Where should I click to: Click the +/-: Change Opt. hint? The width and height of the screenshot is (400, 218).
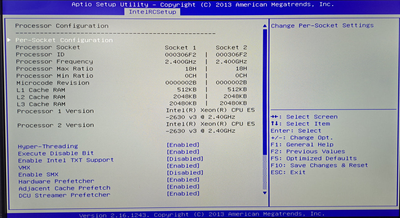302,138
